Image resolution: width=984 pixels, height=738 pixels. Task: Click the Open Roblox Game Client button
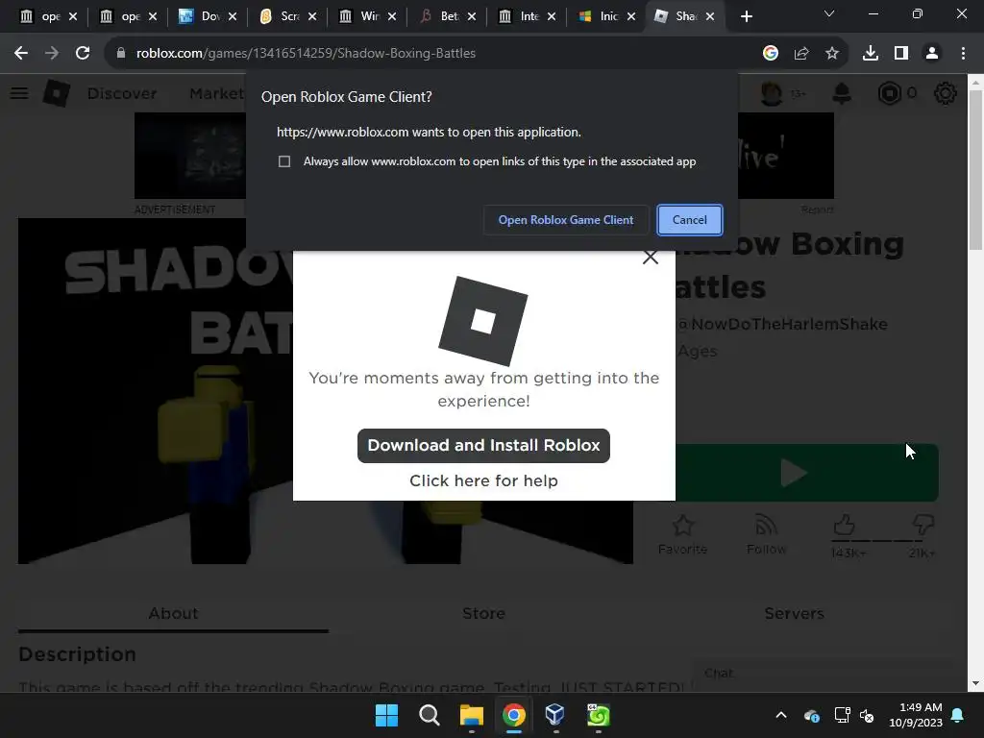click(x=565, y=220)
